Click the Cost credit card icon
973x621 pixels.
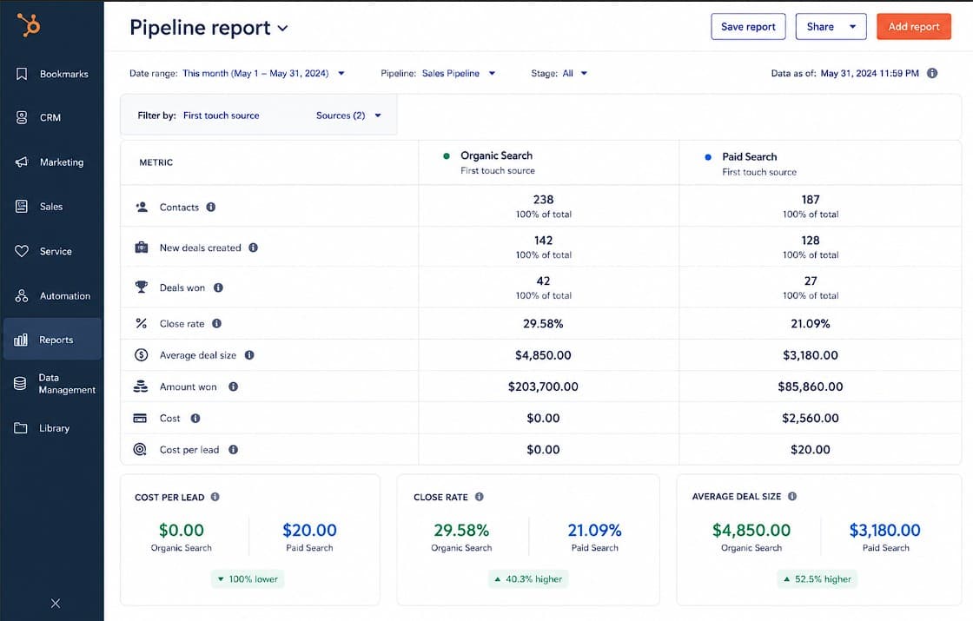[140, 418]
